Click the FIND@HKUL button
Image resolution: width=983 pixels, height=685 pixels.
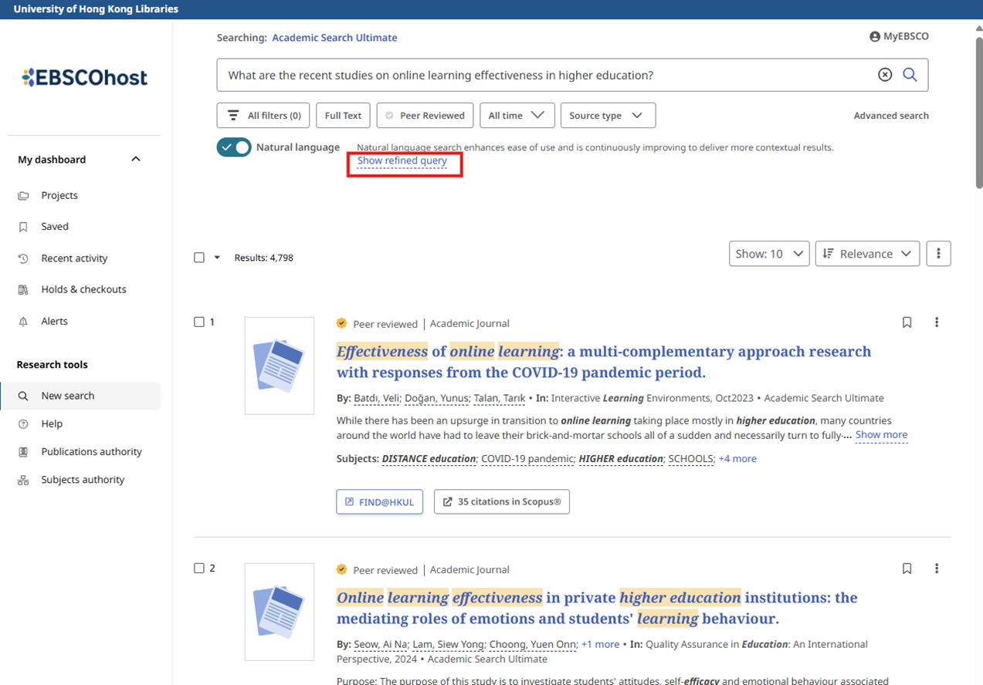tap(379, 501)
